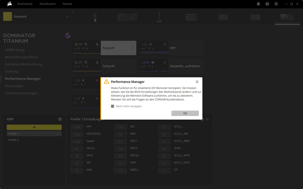Click the CR value field
Screen dimensions: 303x189
[x=164, y=170]
